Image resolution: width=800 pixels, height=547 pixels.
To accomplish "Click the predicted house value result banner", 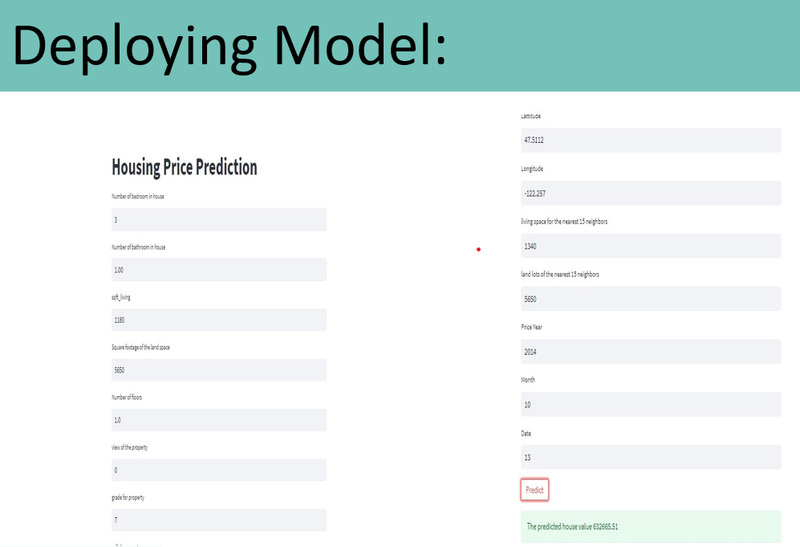I will (x=651, y=527).
